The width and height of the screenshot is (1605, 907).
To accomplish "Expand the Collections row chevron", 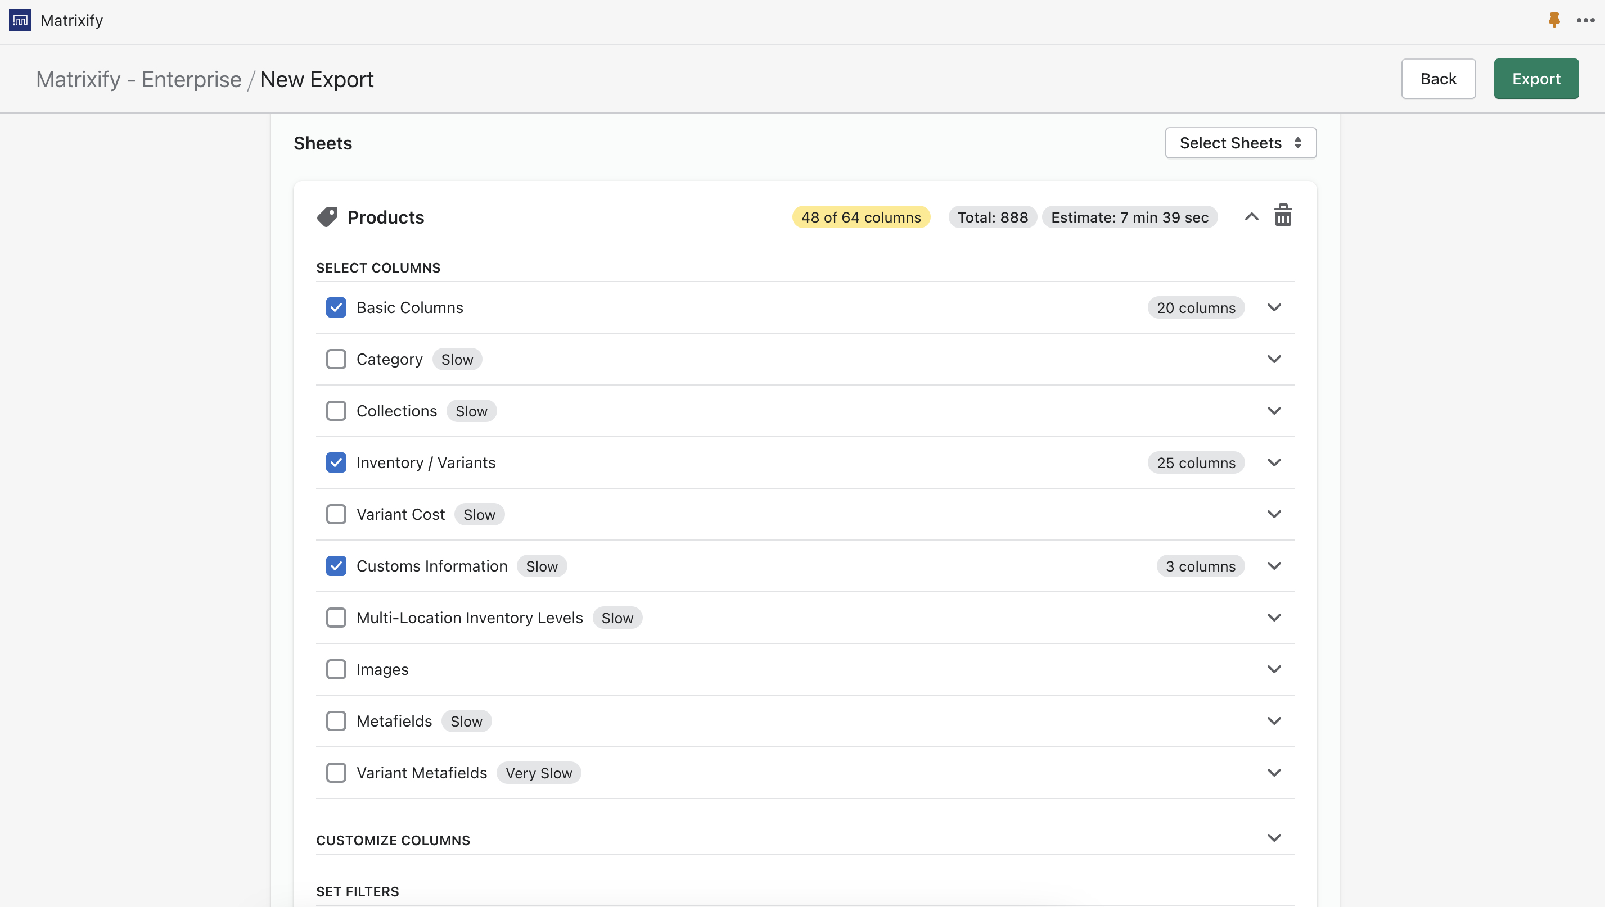I will [x=1274, y=411].
